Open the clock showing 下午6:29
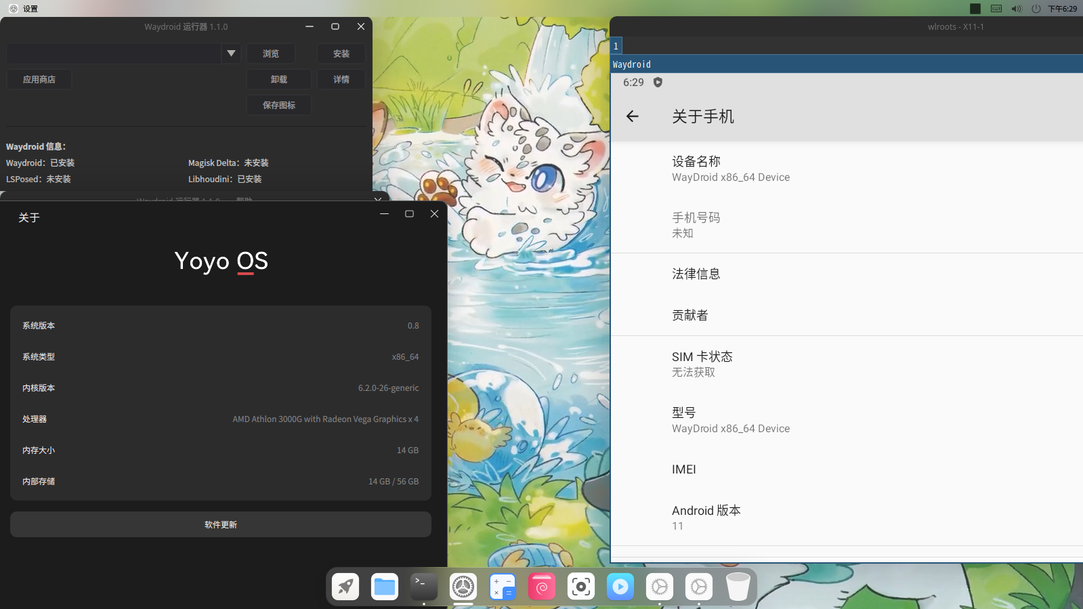 tap(1062, 9)
